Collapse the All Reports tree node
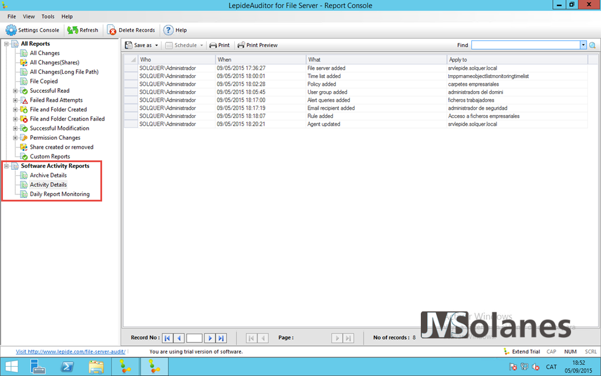The width and height of the screenshot is (601, 376). pyautogui.click(x=6, y=43)
